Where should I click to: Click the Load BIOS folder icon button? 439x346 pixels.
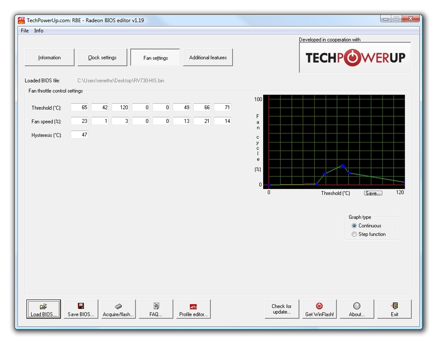click(x=43, y=309)
